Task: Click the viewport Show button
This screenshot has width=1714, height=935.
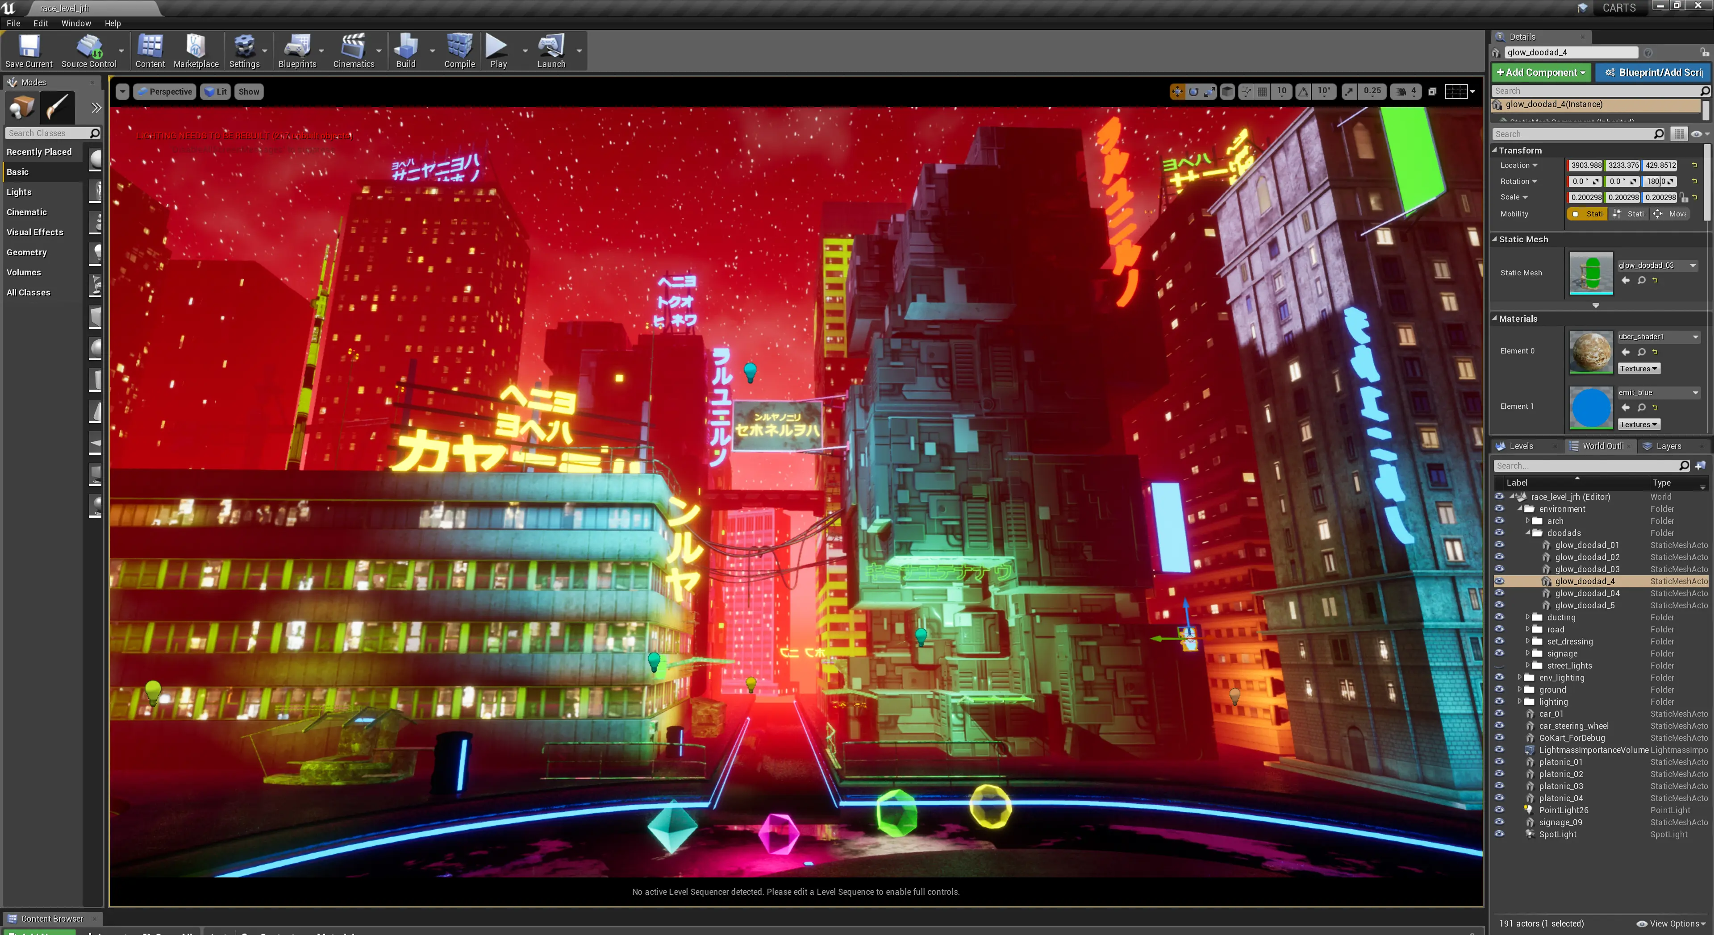Action: click(249, 92)
